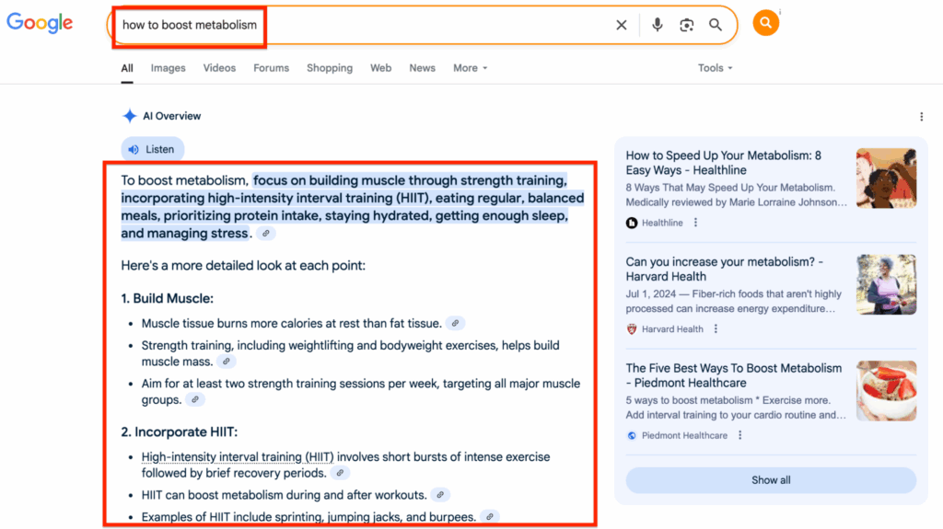The height and width of the screenshot is (529, 943).
Task: Click the orange round search extension icon
Action: [765, 23]
